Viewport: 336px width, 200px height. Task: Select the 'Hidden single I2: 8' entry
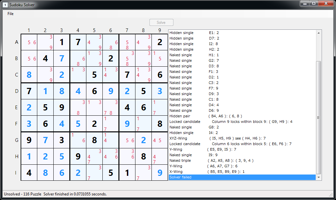(x=242, y=44)
